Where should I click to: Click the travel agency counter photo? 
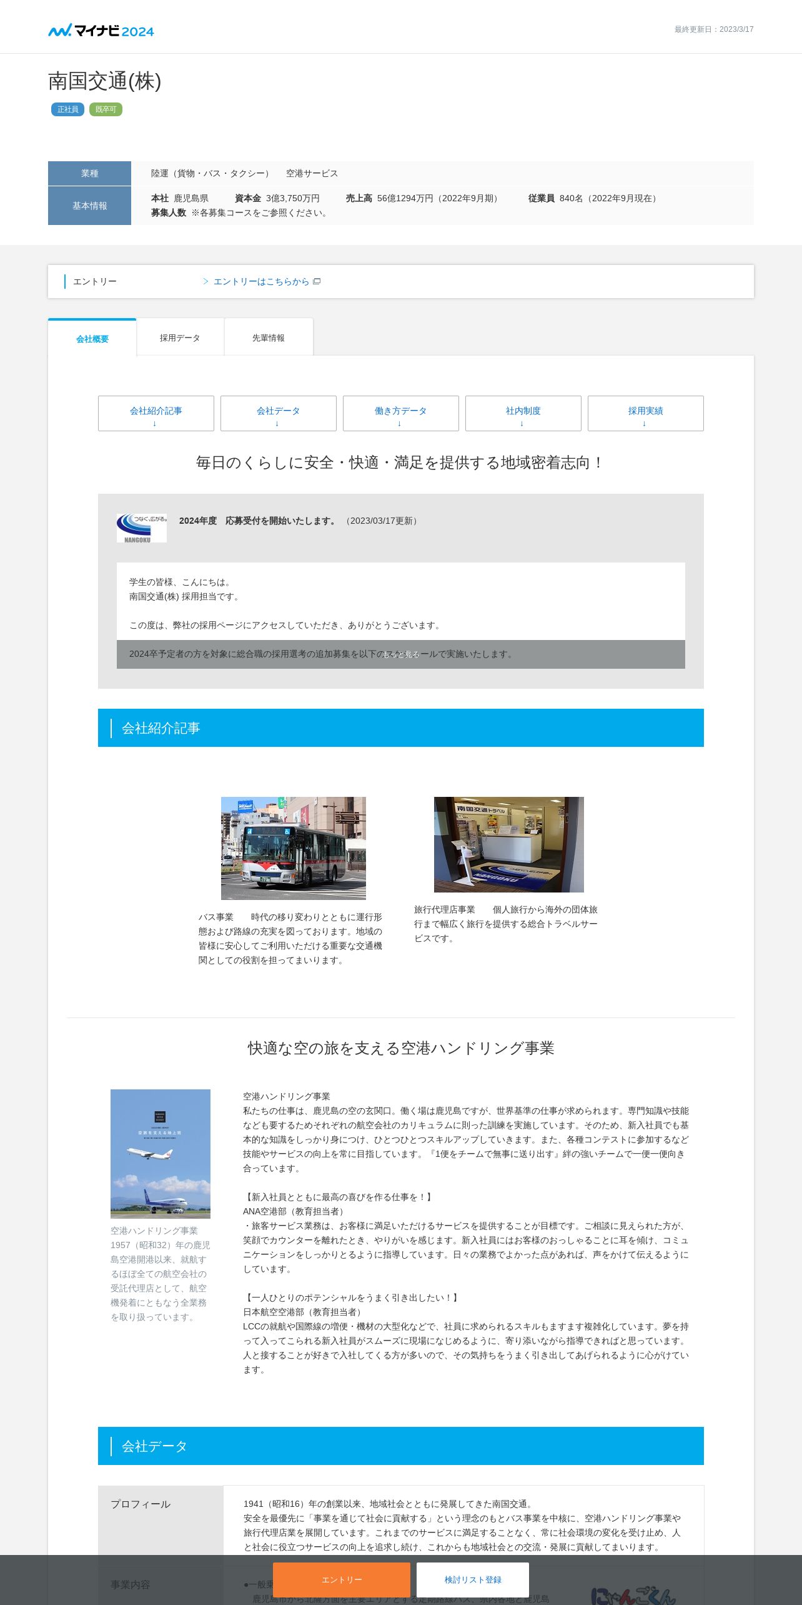(509, 844)
